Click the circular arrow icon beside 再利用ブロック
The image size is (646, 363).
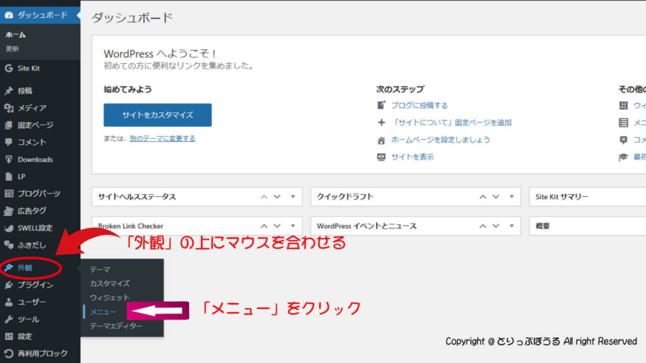(x=9, y=354)
